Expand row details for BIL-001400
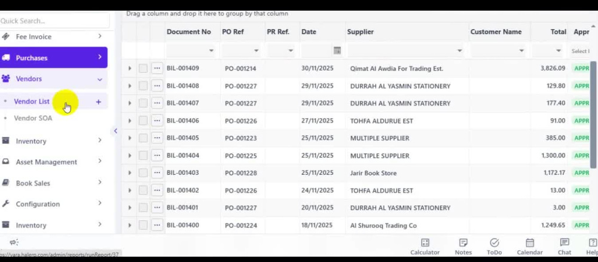This screenshot has width=598, height=262. point(130,226)
